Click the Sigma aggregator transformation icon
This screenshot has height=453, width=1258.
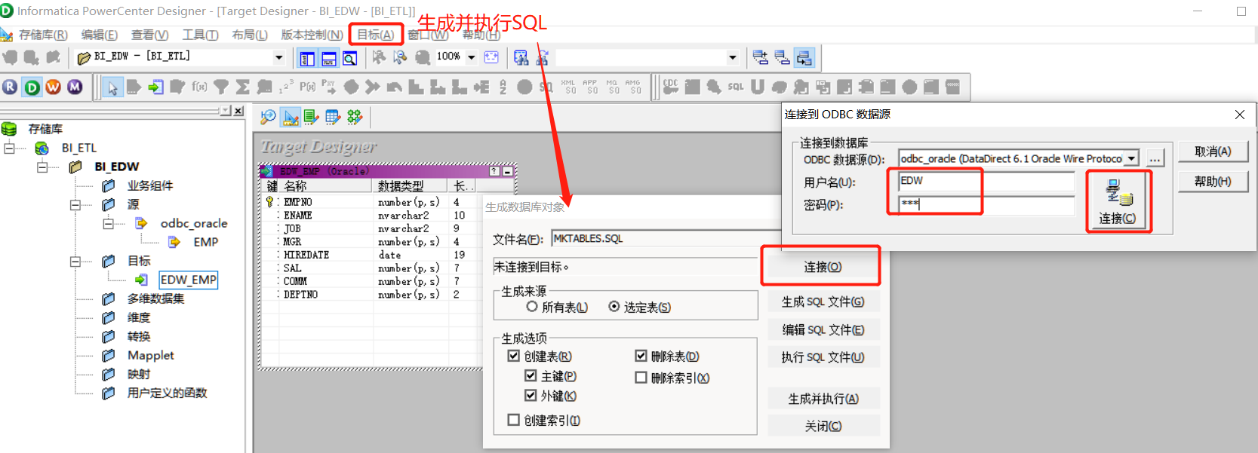[x=243, y=87]
